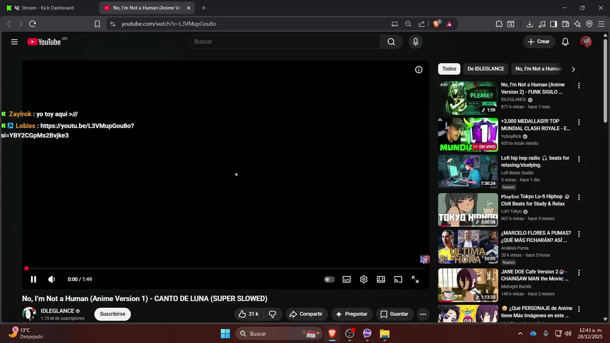Open the YouTube account avatar menu
Screen dimensions: 610x343
pos(586,42)
